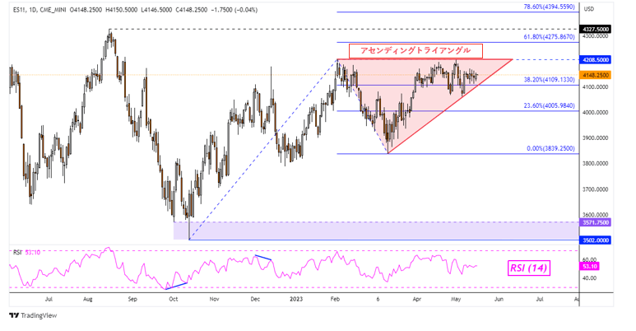Select the 61.80%(4275.8670) Fibonacci label
Screen dimensions: 636x331
[x=550, y=37]
